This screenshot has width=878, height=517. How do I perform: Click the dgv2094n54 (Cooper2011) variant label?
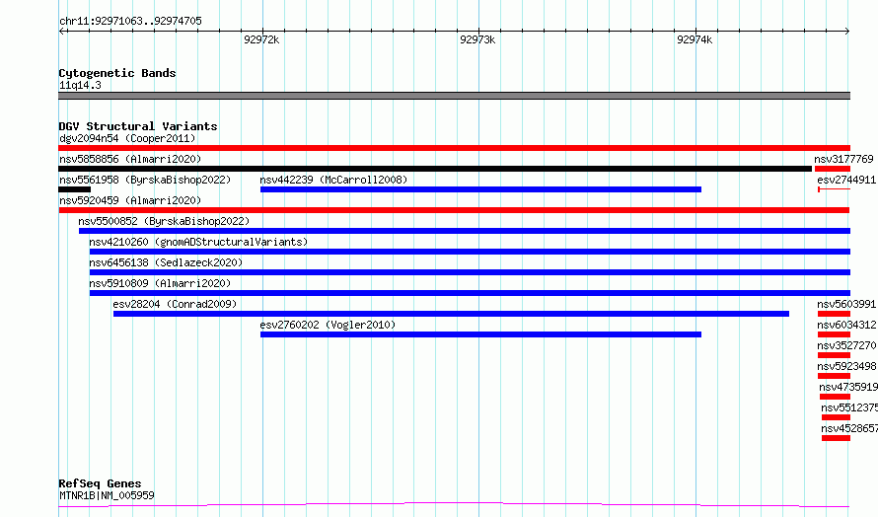[x=127, y=138]
